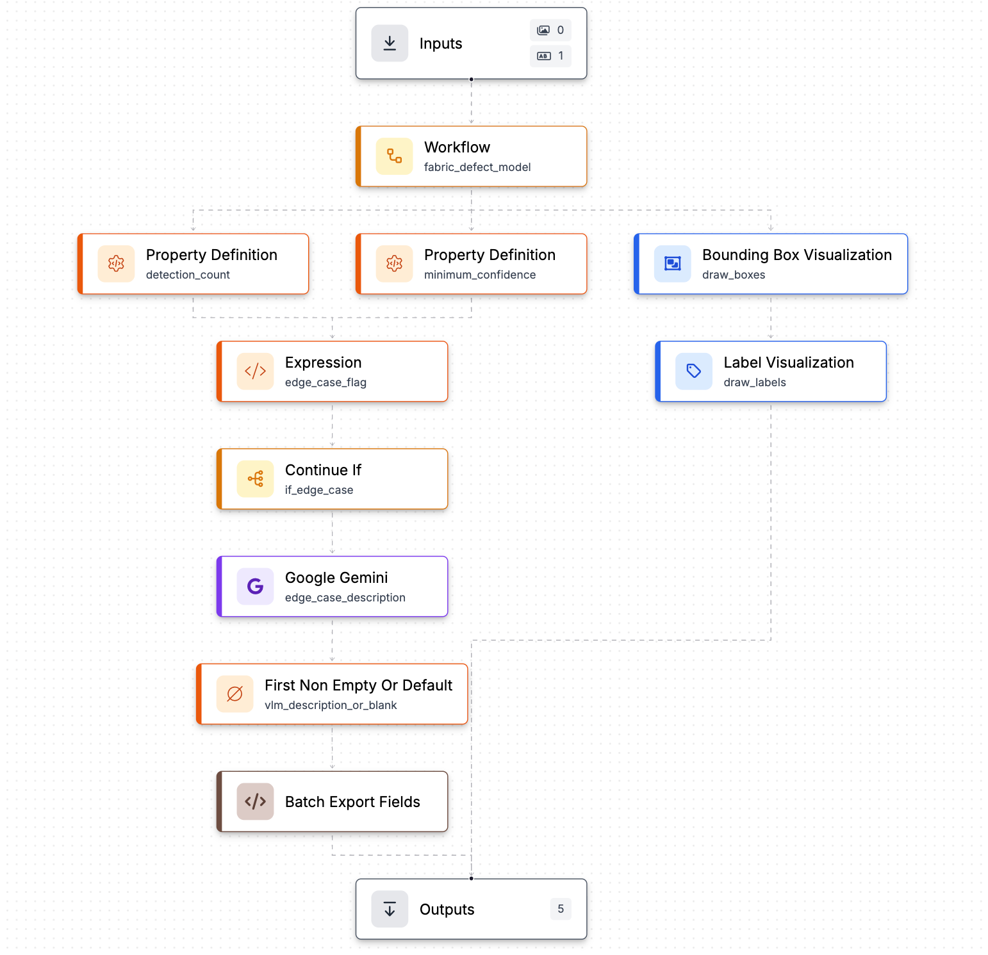Click the detection_count Property Definition icon

(117, 264)
